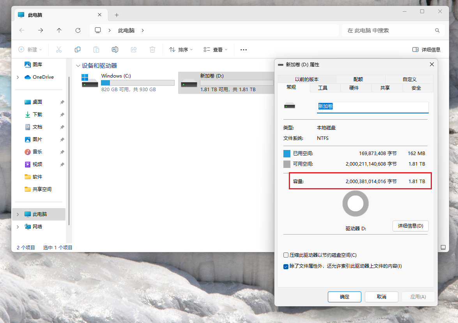Go forward with the right arrow

coord(41,30)
